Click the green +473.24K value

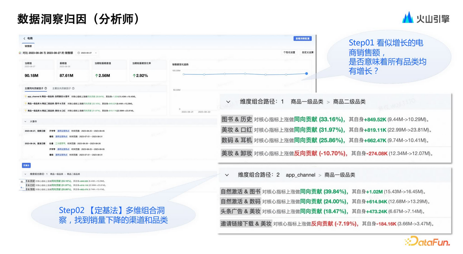coord(377,212)
